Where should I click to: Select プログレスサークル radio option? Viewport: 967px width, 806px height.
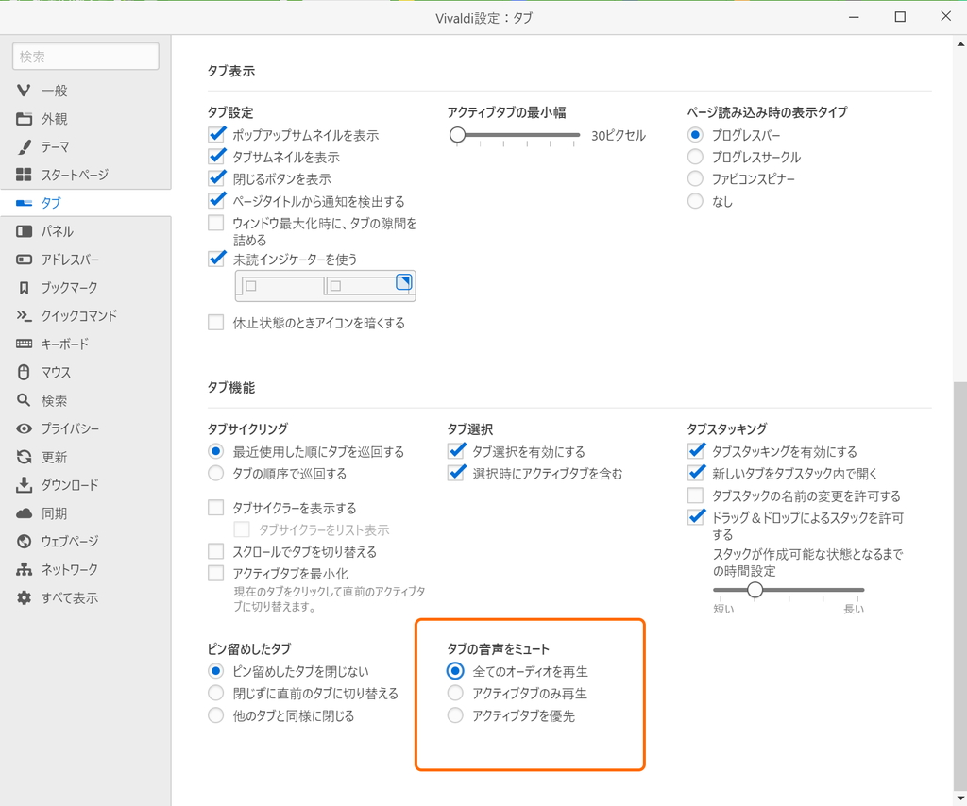tap(695, 157)
